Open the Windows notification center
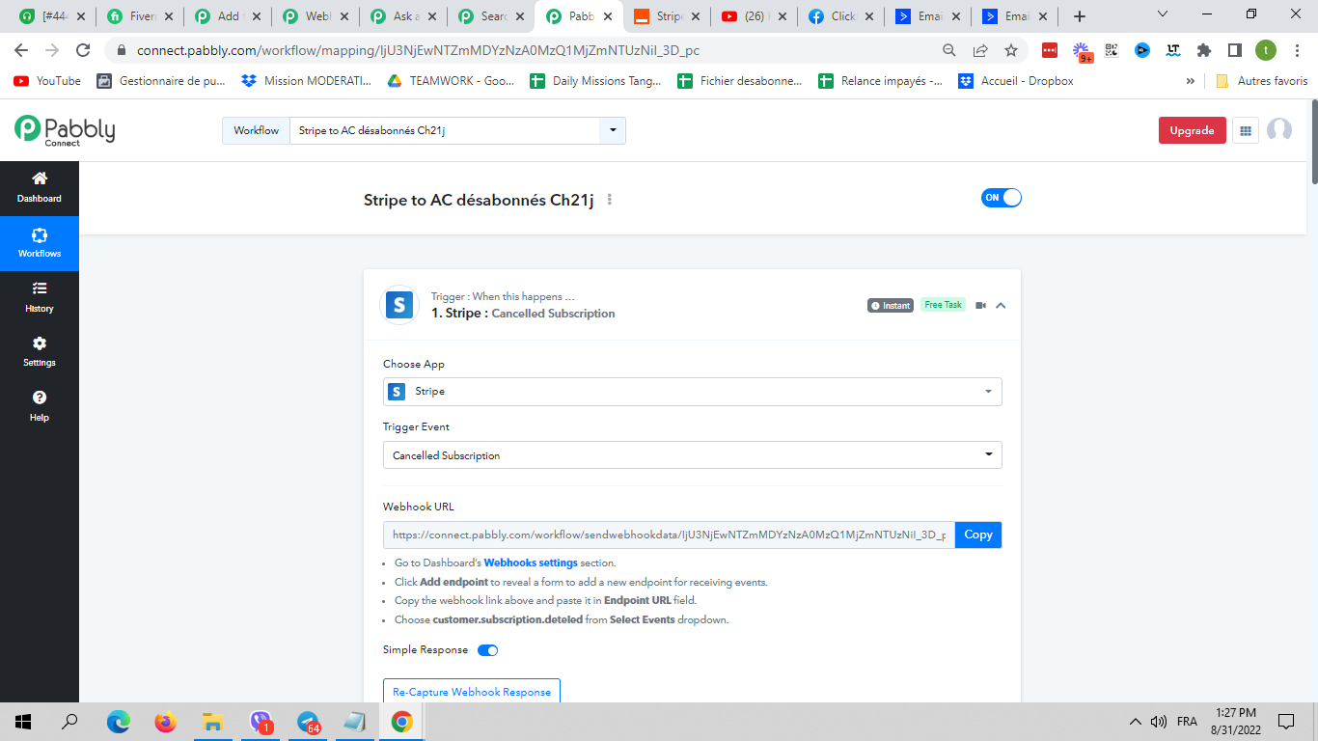1318x741 pixels. click(1286, 722)
